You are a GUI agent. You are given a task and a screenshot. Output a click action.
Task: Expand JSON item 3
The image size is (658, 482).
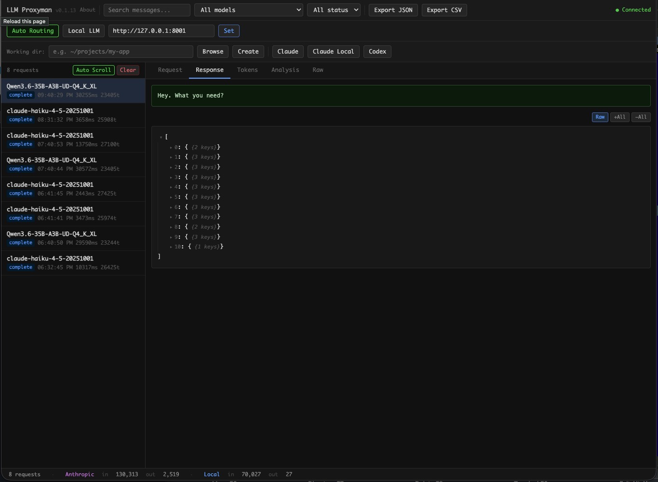click(171, 178)
